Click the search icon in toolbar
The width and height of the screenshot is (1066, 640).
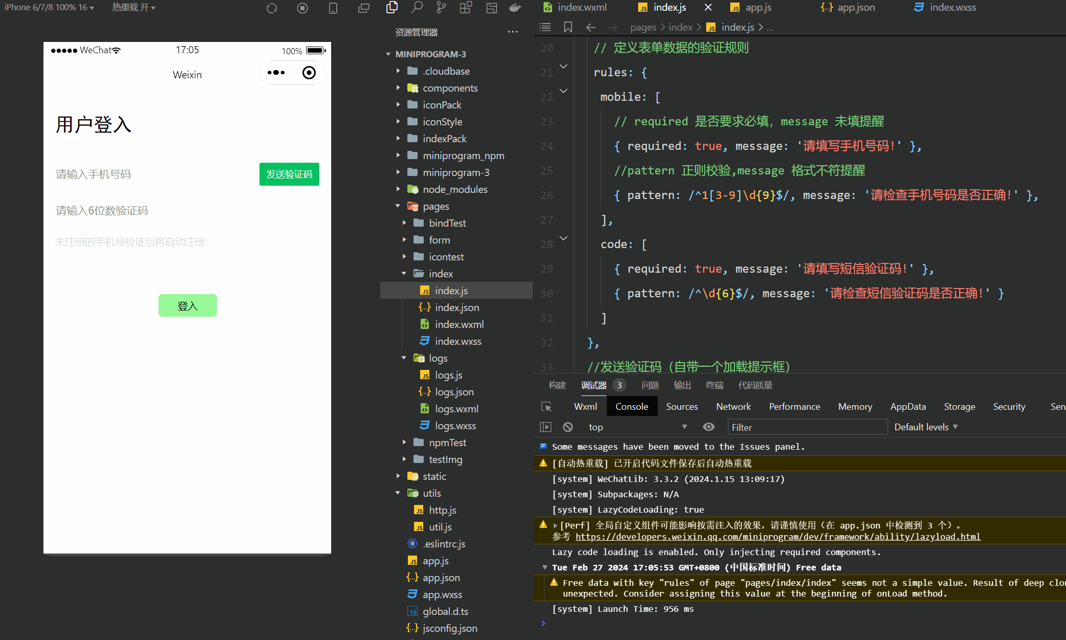point(416,8)
